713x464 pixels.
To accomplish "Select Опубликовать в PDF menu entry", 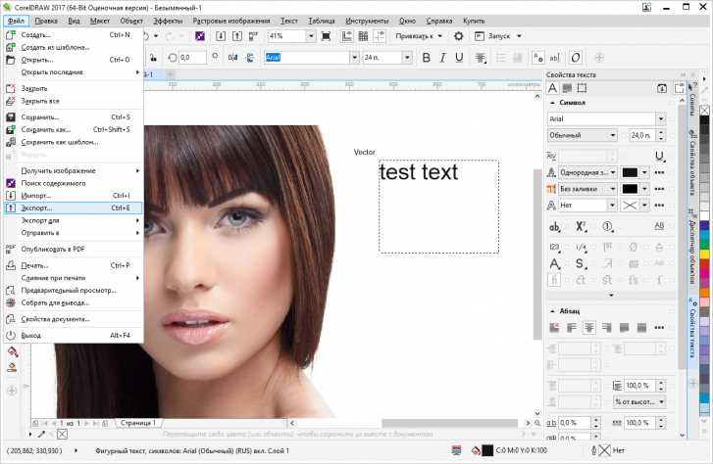I will click(53, 249).
